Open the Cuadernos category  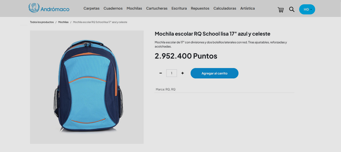pyautogui.click(x=113, y=8)
